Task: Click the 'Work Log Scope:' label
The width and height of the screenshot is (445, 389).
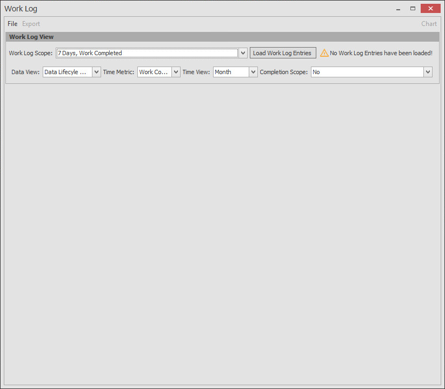Action: (31, 53)
